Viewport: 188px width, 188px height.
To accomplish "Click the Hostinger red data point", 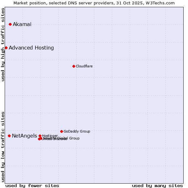I will [40, 136].
